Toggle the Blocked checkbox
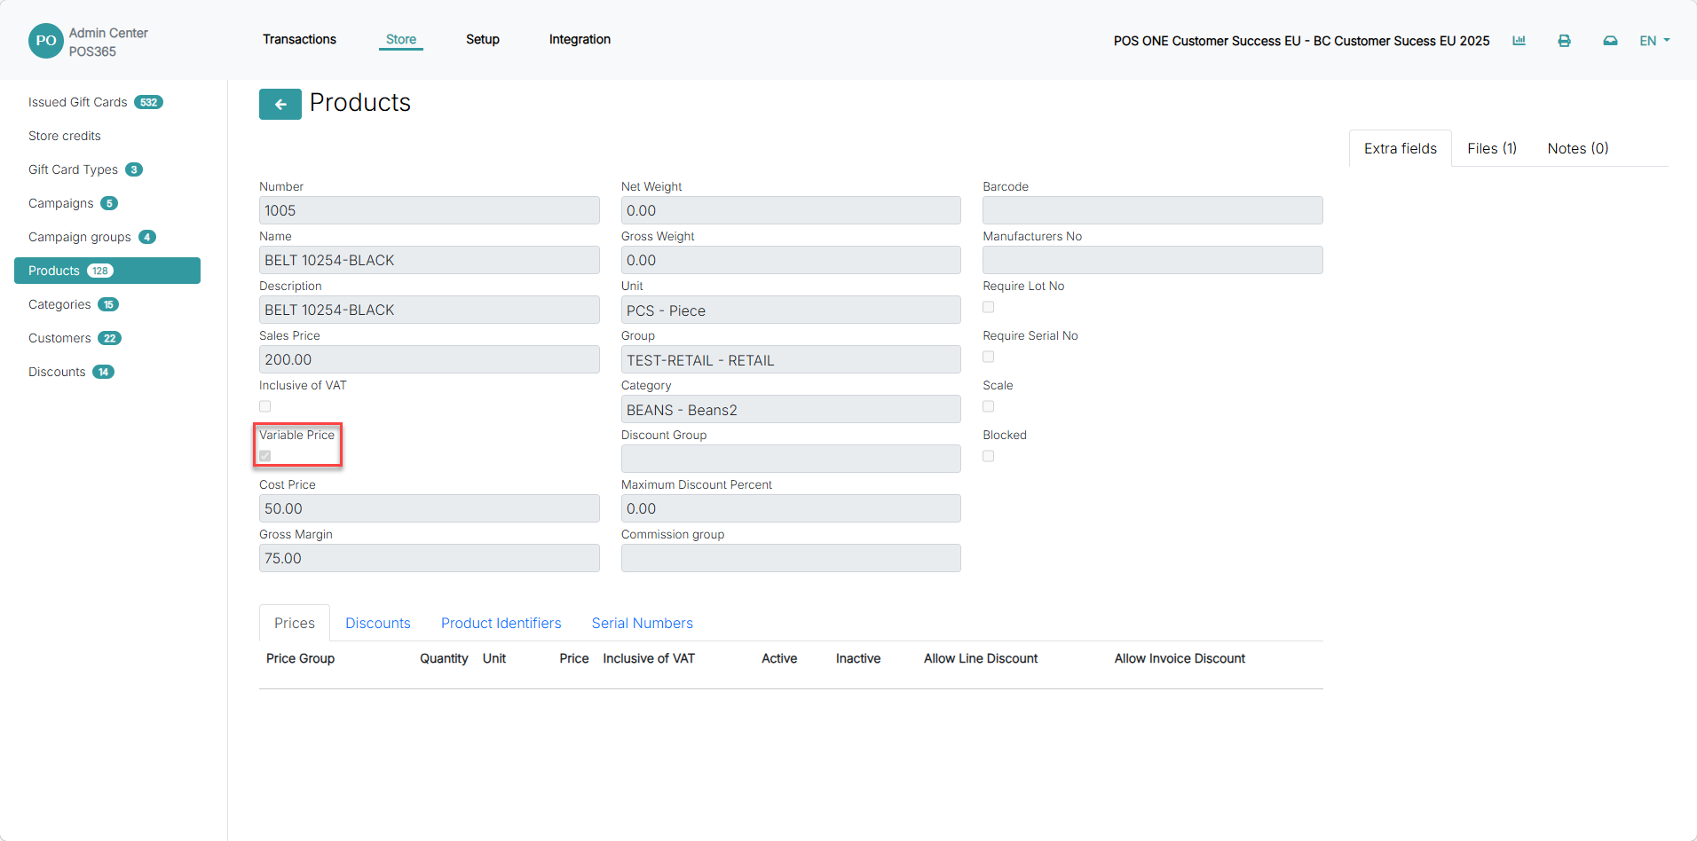This screenshot has height=841, width=1697. point(989,456)
